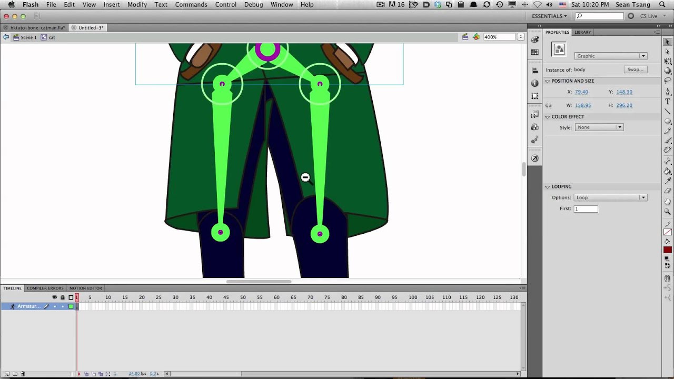674x379 pixels.
Task: Lock the Armature layer
Action: [x=63, y=306]
